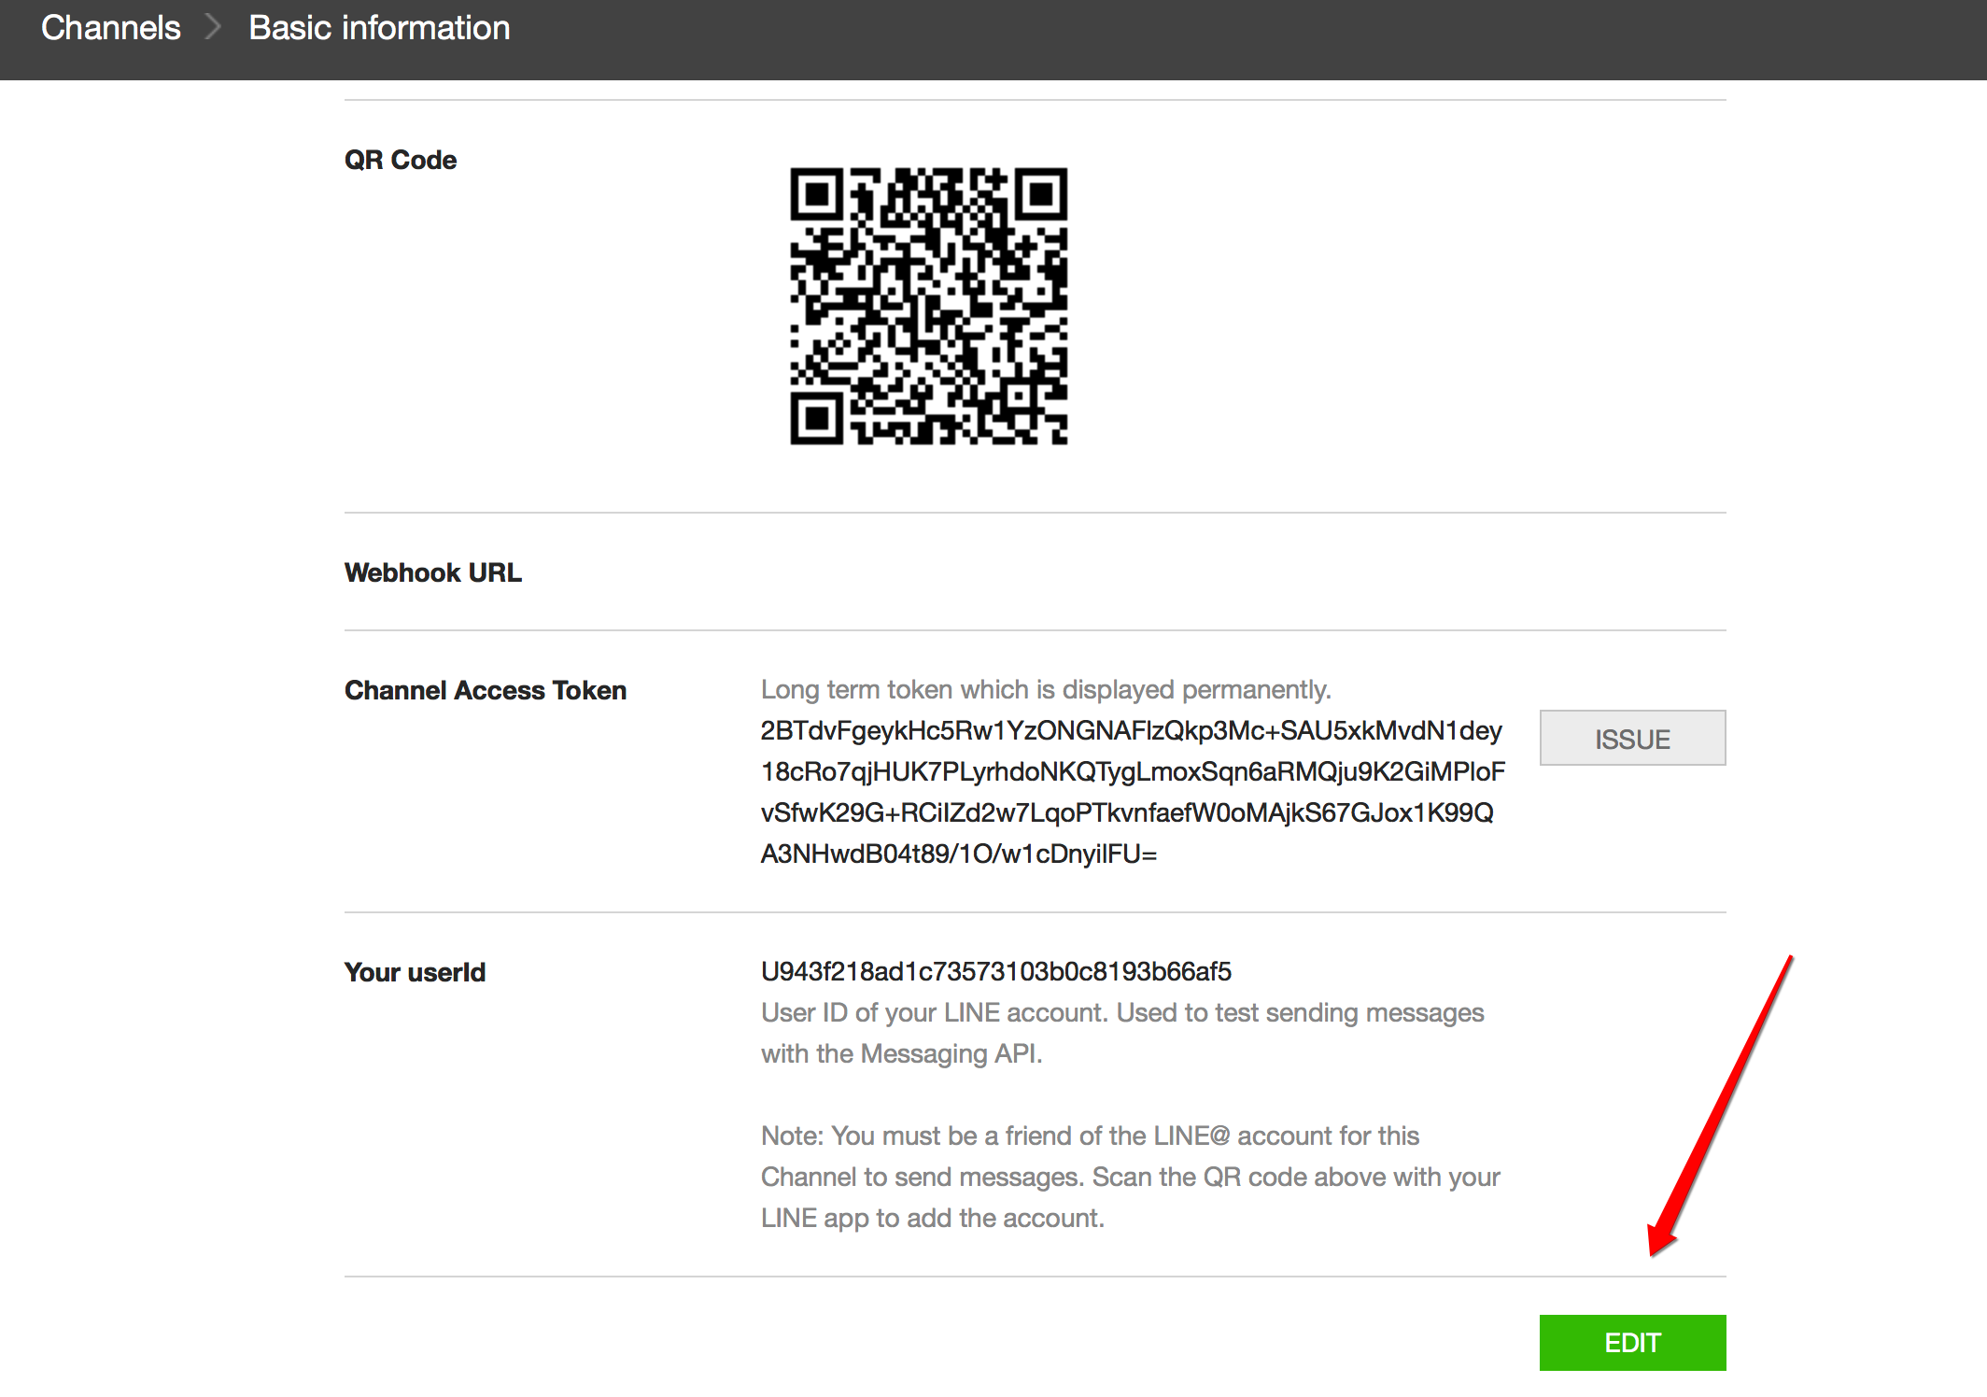The height and width of the screenshot is (1397, 1987).
Task: Click the QR code image
Action: tap(928, 305)
